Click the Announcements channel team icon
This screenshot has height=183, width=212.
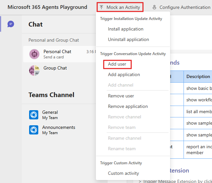34,130
